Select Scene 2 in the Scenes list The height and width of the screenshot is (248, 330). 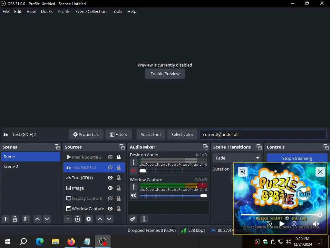click(x=31, y=166)
